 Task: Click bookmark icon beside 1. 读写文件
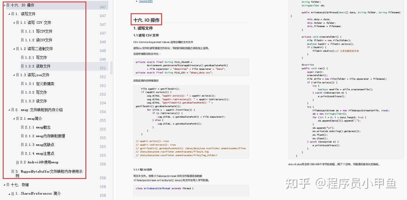point(13,14)
